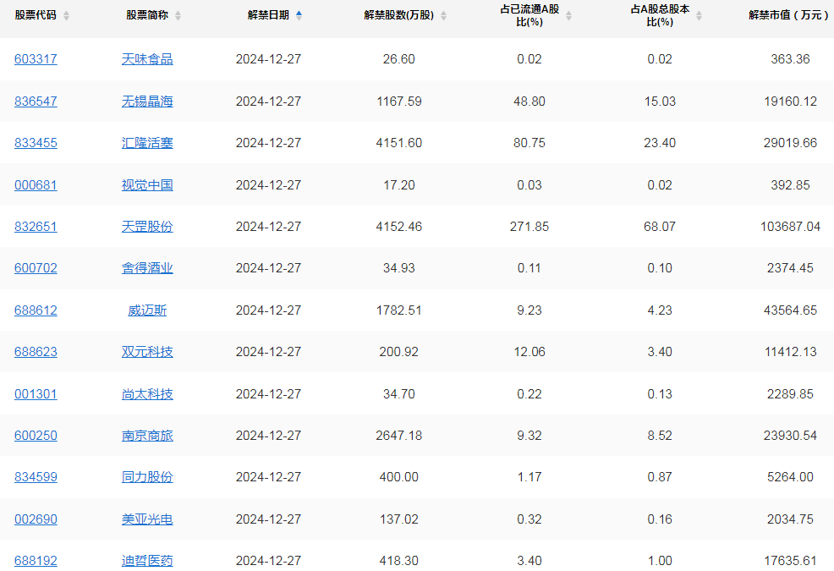This screenshot has width=834, height=571.
Task: Click market value 2374.45
Action: [790, 267]
